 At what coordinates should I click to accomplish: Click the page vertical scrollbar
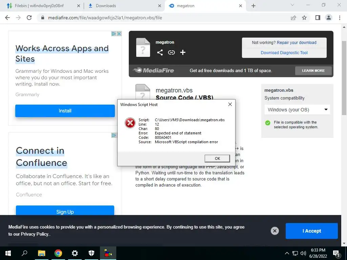(344, 78)
